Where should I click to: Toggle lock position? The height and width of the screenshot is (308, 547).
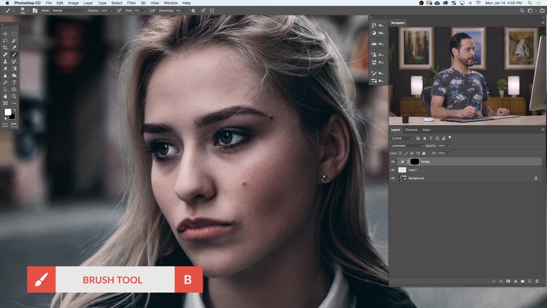(x=412, y=153)
